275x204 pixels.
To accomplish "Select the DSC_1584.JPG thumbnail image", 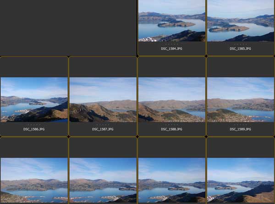I will point(172,21).
